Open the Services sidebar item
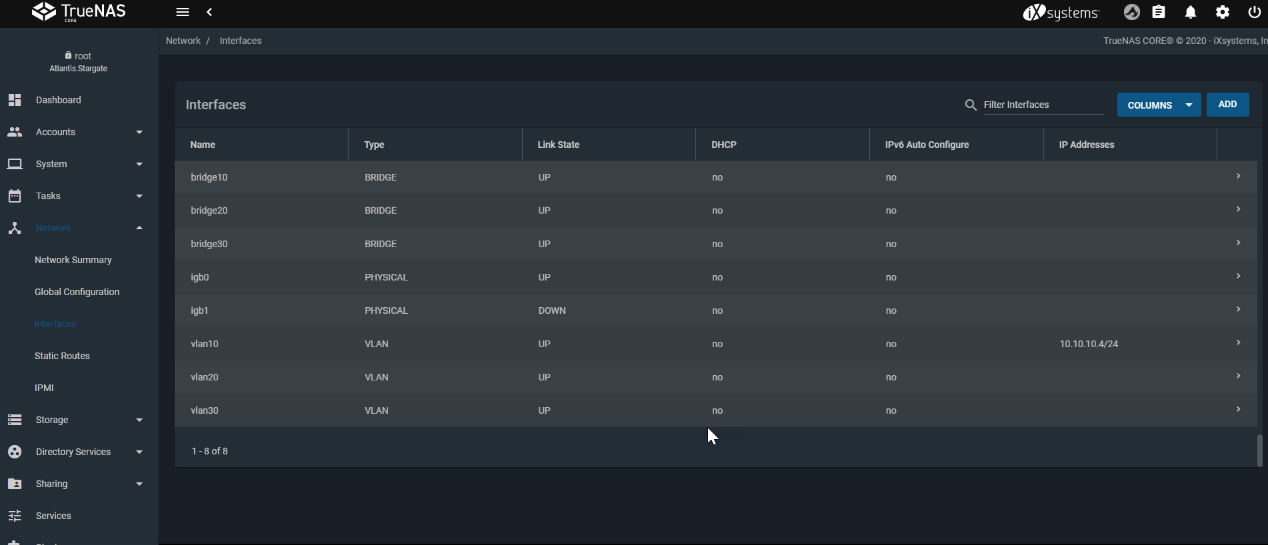 (53, 516)
